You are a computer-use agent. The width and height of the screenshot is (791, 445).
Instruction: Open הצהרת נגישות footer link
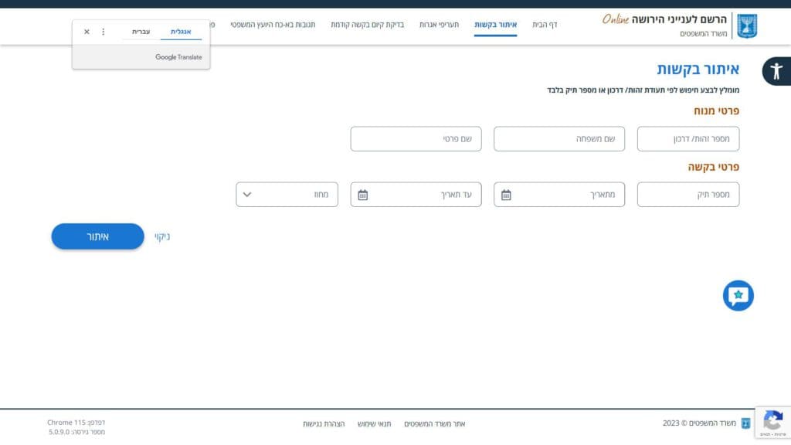323,423
